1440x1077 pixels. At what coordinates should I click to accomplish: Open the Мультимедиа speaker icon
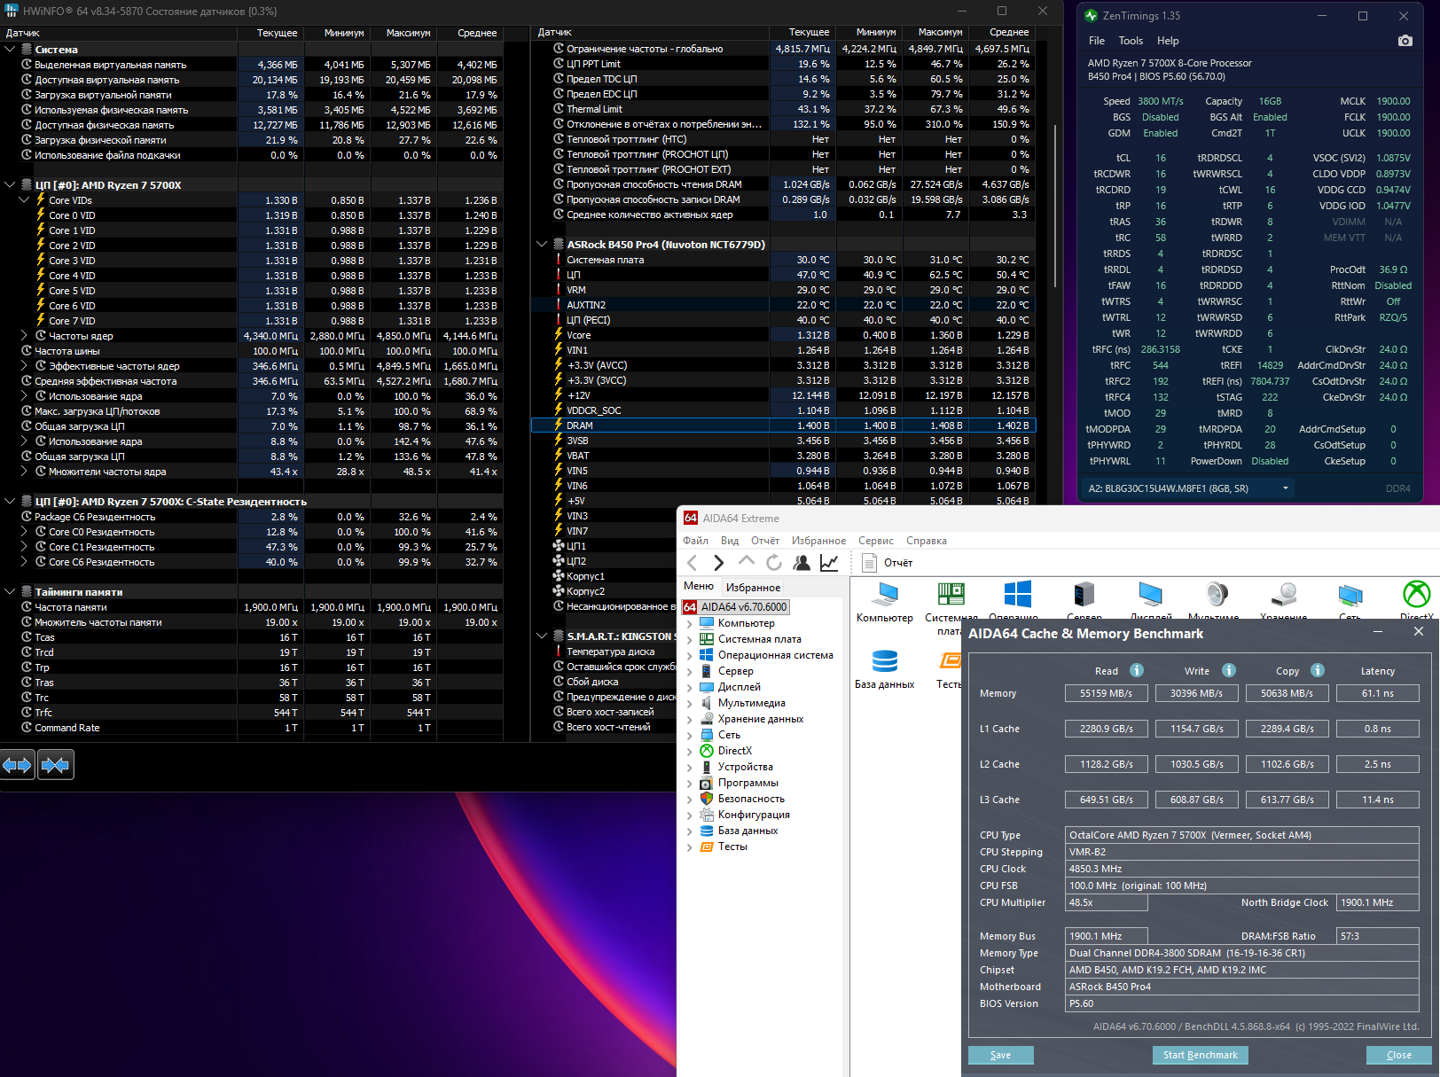(x=1217, y=594)
